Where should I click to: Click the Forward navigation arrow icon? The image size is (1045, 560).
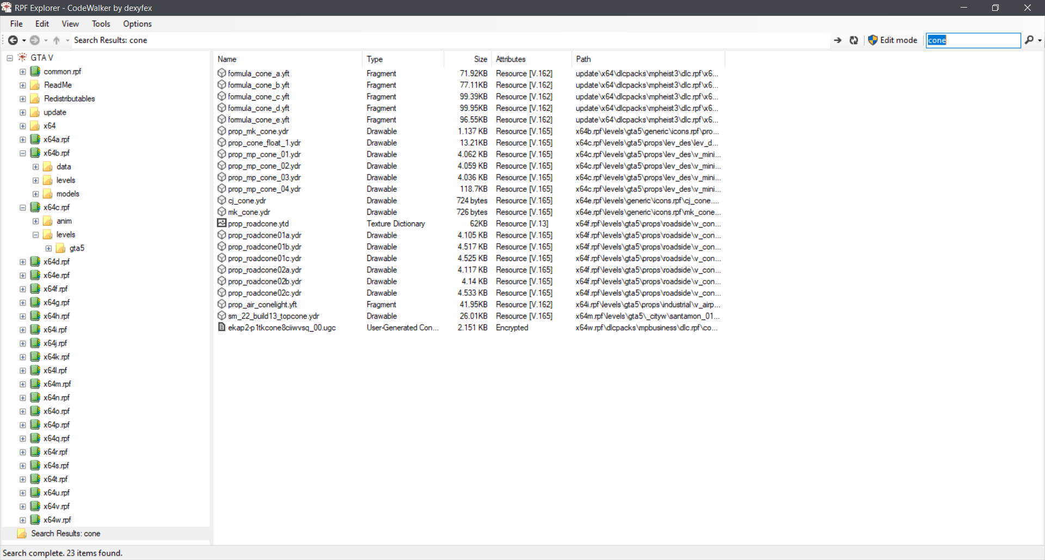(34, 40)
